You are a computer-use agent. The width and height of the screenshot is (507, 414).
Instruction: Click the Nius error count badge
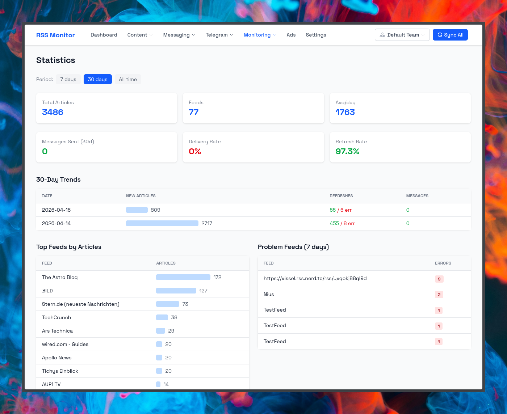pyautogui.click(x=439, y=295)
